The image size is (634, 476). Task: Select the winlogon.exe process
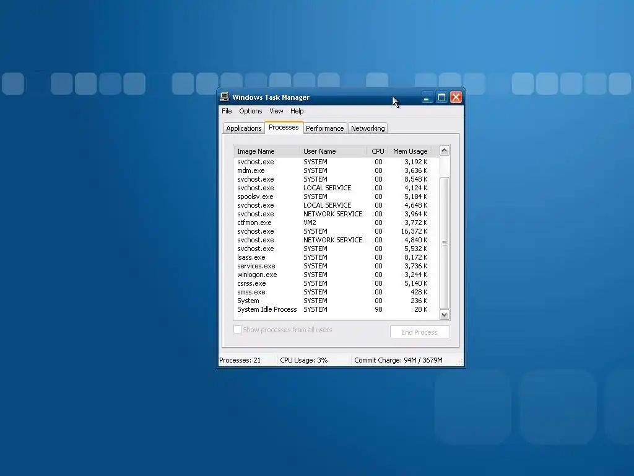coord(336,275)
